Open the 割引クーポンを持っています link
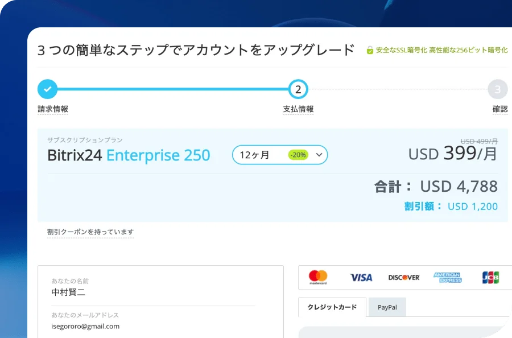This screenshot has width=512, height=338. (90, 232)
